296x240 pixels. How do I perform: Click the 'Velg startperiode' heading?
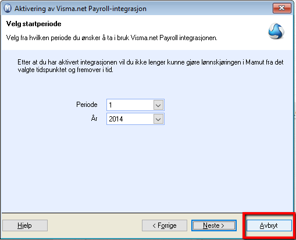click(34, 24)
